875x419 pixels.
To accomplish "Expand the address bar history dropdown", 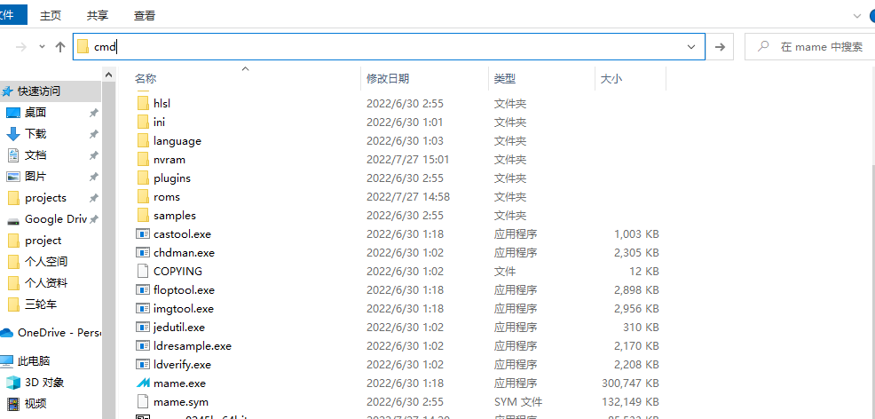I will 691,47.
